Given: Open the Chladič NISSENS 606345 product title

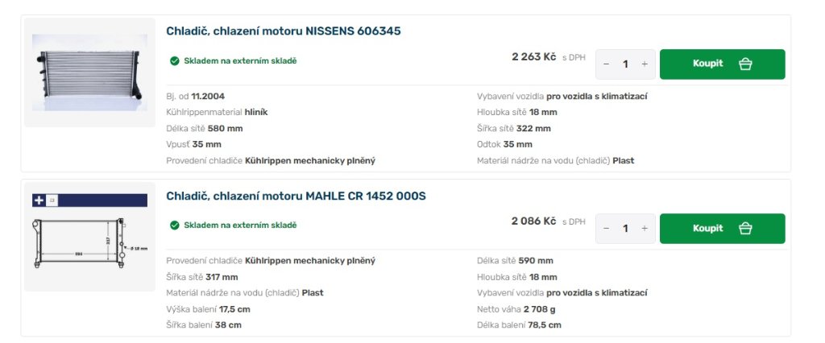Looking at the screenshot, I should click(283, 31).
